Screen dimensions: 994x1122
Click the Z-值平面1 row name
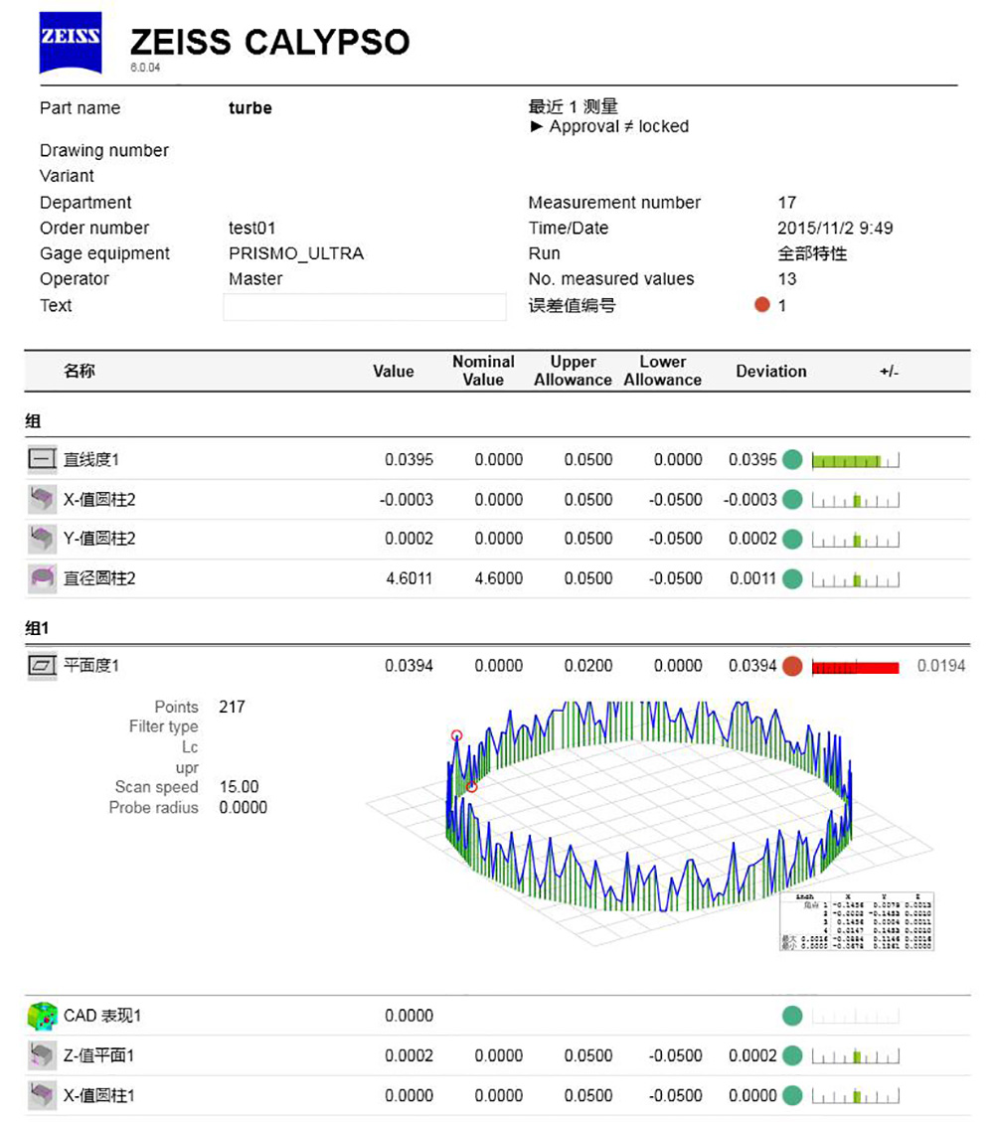click(98, 1055)
